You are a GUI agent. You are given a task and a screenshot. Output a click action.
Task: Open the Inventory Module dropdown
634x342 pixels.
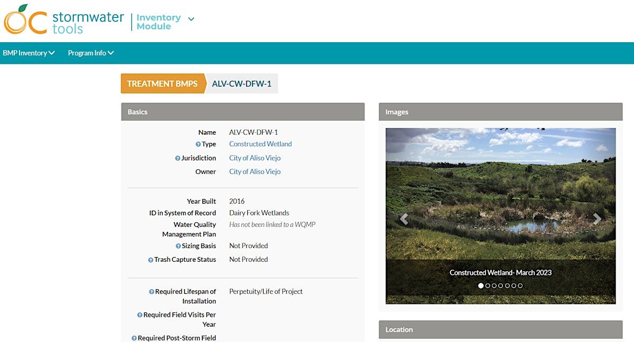click(x=191, y=19)
